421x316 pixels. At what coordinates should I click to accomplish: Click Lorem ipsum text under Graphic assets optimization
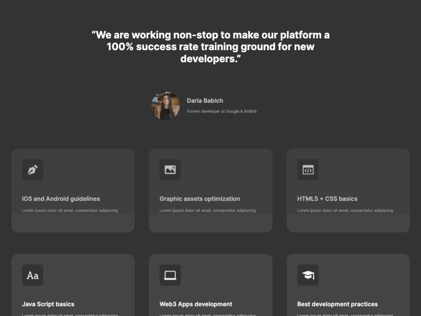tap(208, 210)
